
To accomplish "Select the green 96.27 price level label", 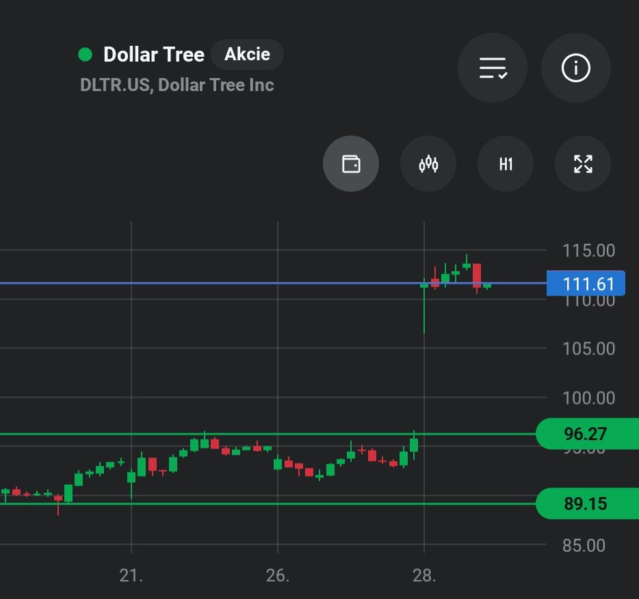I will [x=587, y=434].
